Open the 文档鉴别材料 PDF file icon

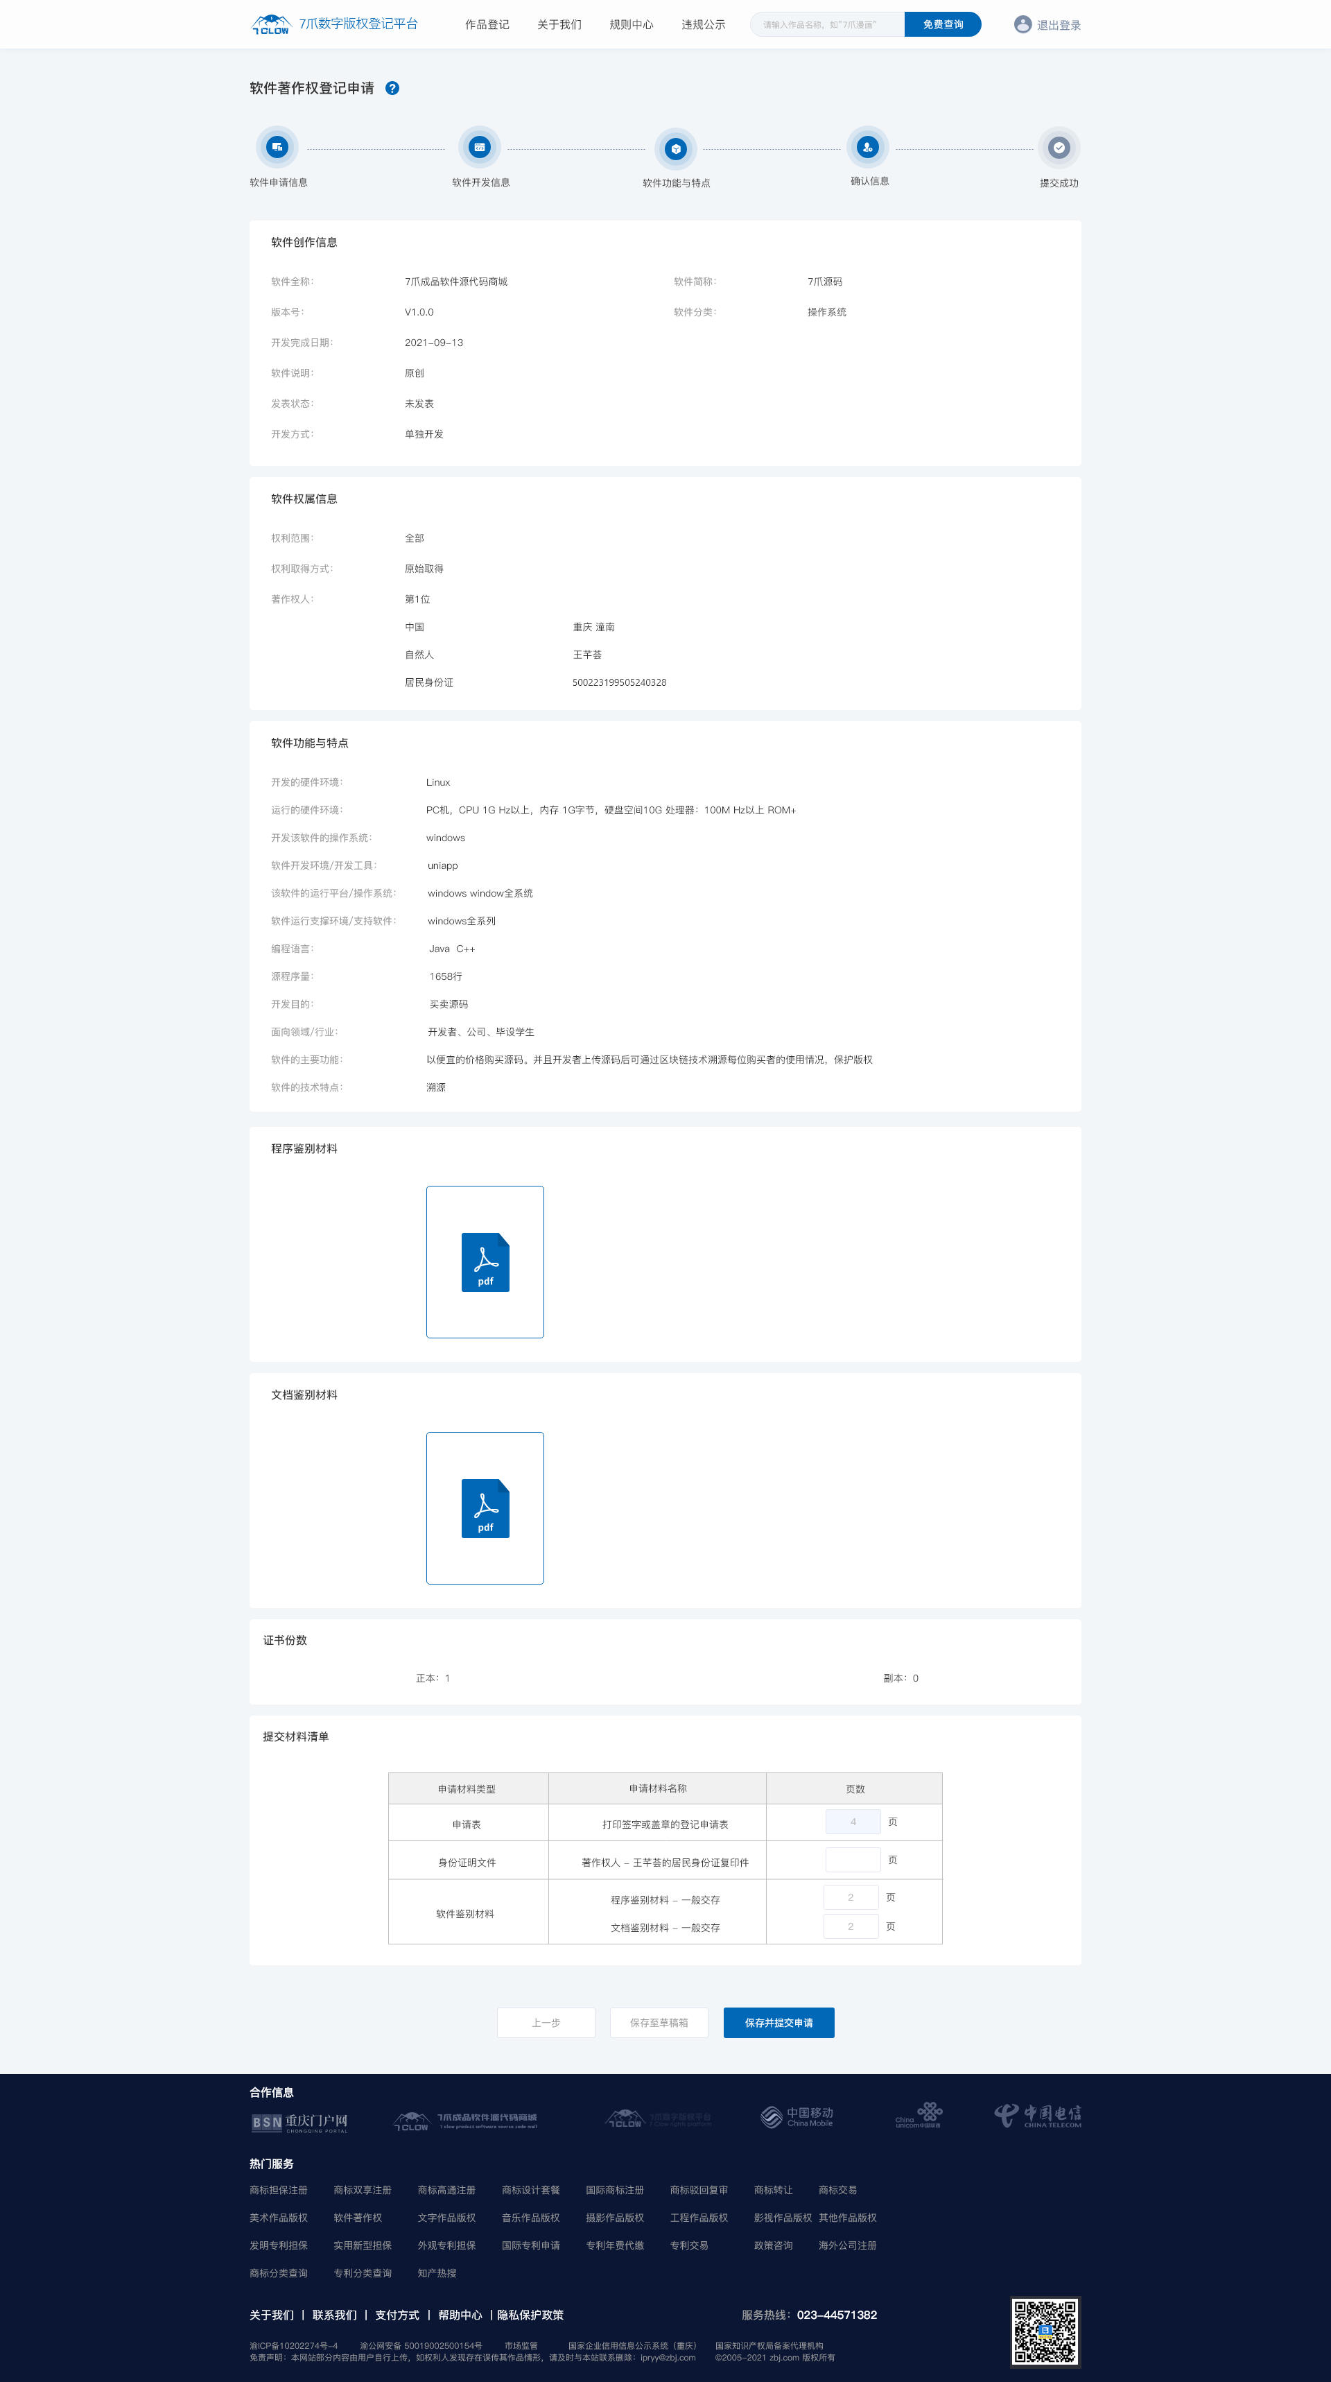[x=485, y=1508]
